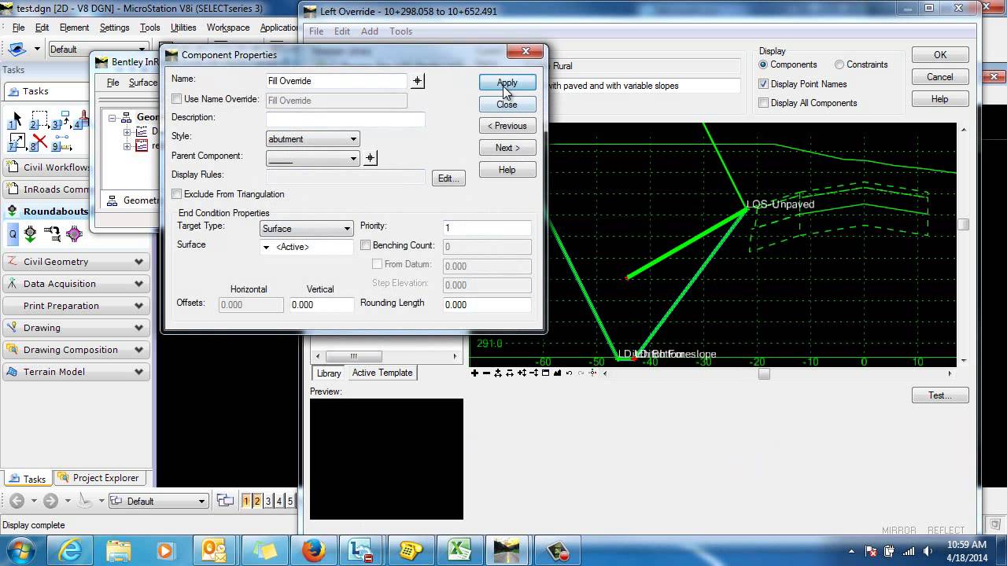Open the Surface Active dropdown arrow
Screen dimensions: 1007x566
point(266,248)
